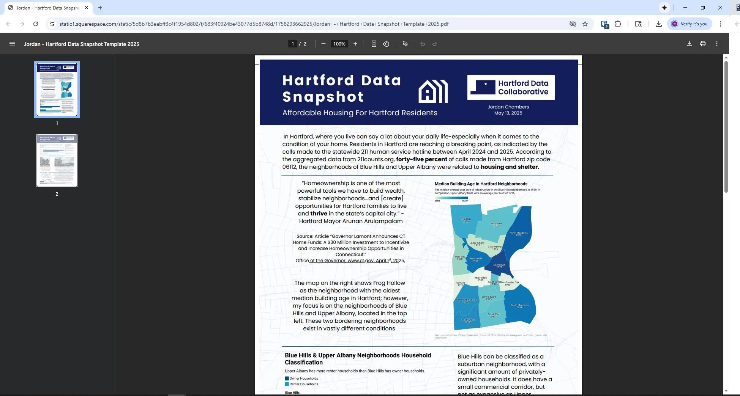
Task: Click the Office of the Governor source link
Action: (x=350, y=261)
